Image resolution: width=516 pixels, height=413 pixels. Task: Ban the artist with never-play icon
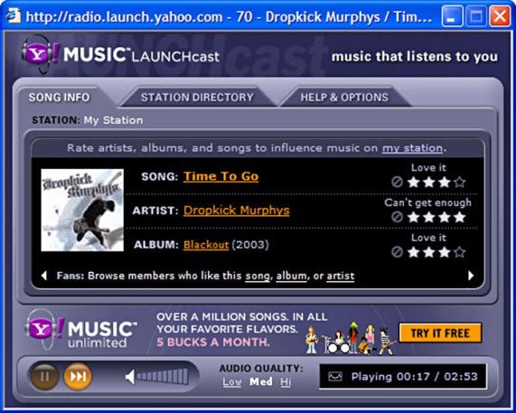[x=398, y=217]
